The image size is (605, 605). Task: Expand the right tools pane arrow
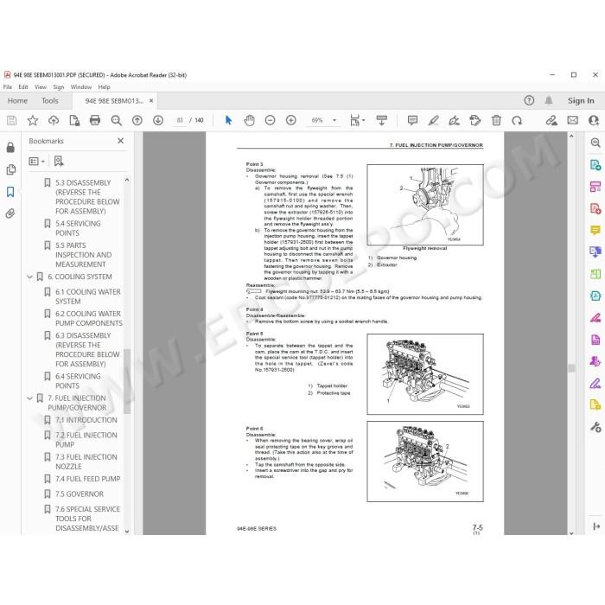pyautogui.click(x=595, y=526)
